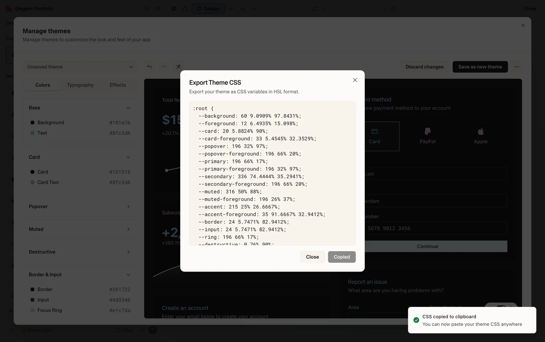545x342 pixels.
Task: Switch to the Typography tab
Action: (80, 85)
